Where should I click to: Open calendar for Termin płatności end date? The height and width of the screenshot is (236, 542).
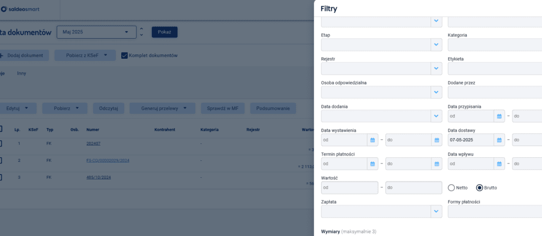437,164
